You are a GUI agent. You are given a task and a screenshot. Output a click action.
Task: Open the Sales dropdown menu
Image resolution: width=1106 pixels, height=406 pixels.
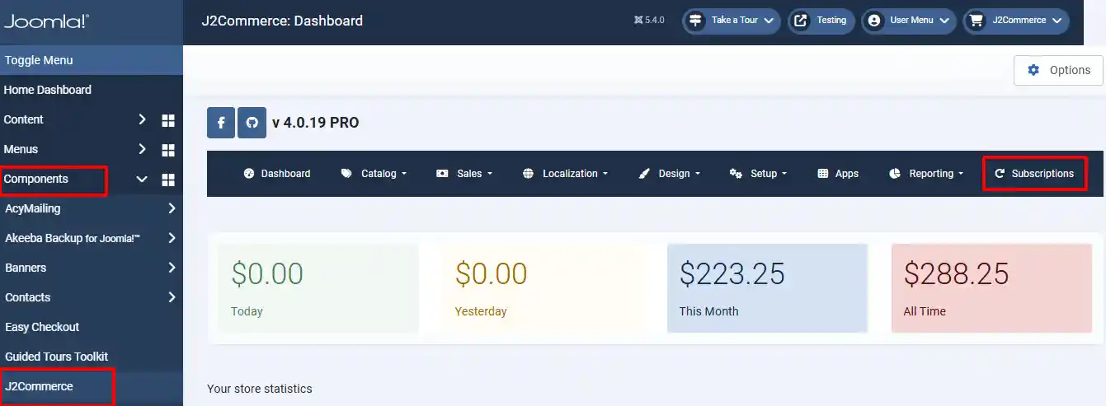[x=464, y=174]
